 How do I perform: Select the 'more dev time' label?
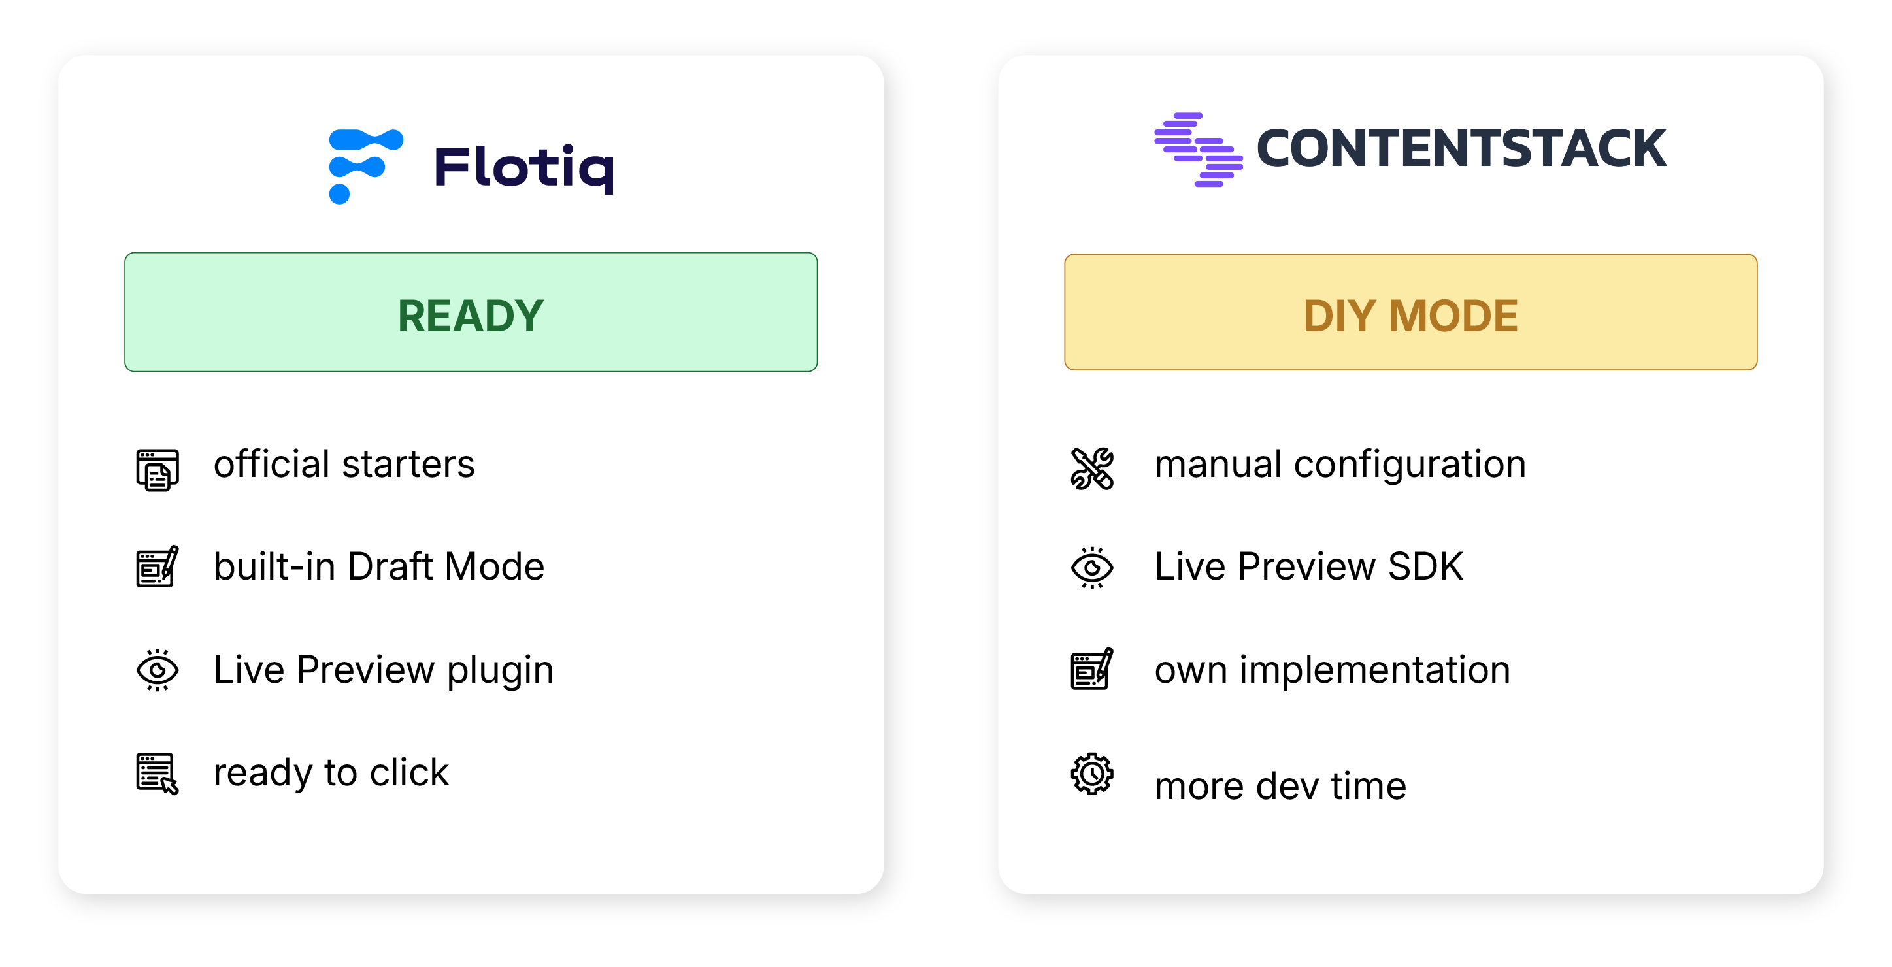coord(1280,787)
